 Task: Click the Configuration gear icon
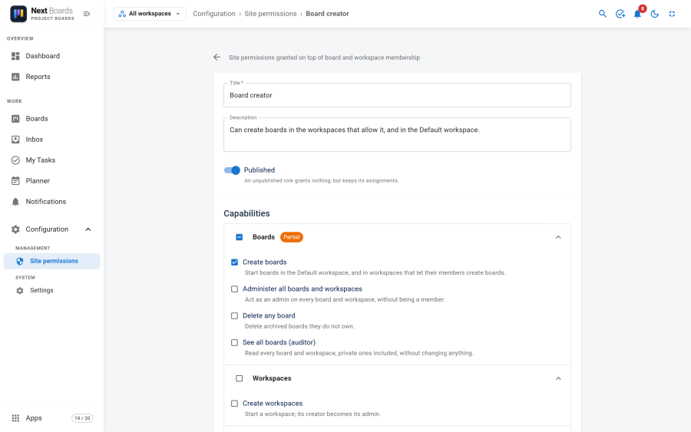(15, 229)
